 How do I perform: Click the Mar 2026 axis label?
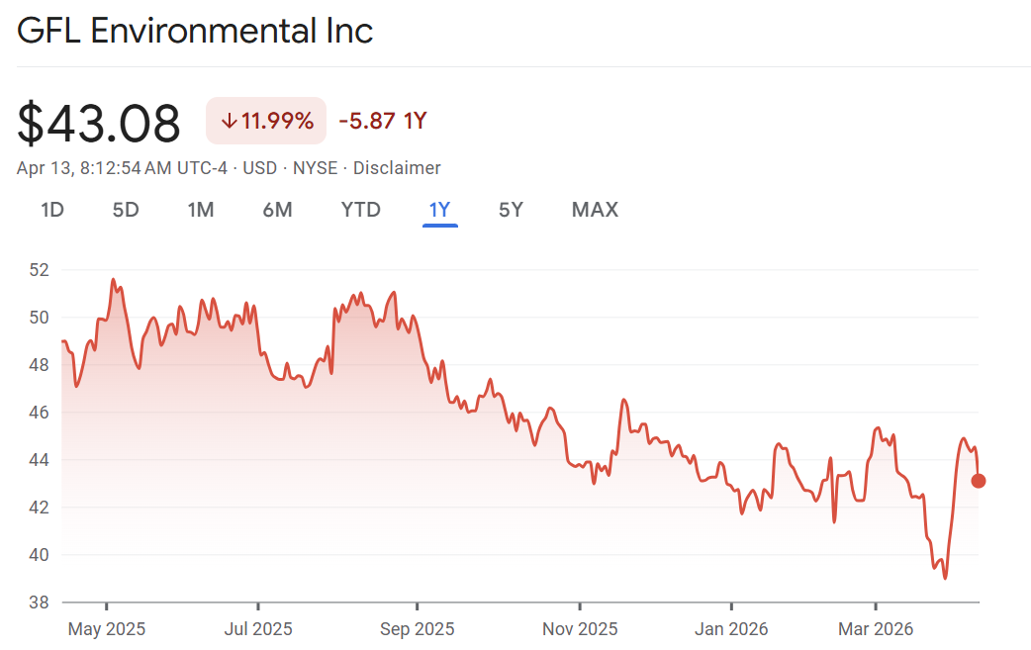click(876, 629)
